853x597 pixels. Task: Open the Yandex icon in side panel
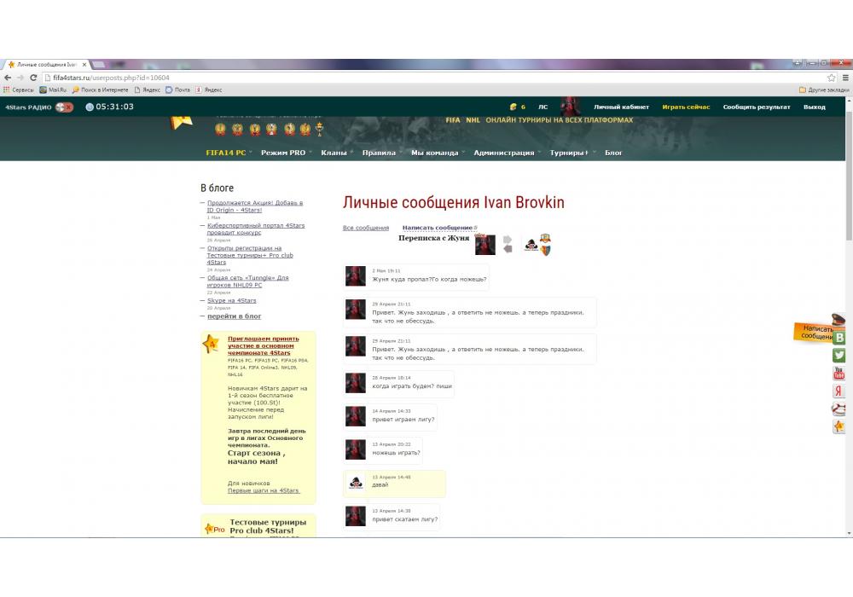tap(839, 391)
